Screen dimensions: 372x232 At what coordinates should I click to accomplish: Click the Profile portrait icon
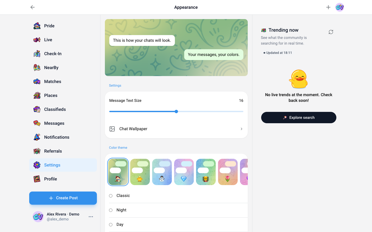tap(37, 179)
